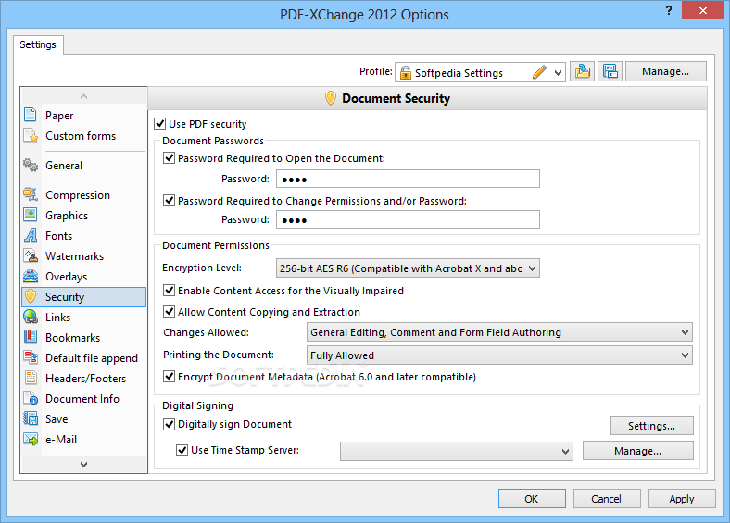
Task: Select Document Info in the sidebar list
Action: [82, 399]
